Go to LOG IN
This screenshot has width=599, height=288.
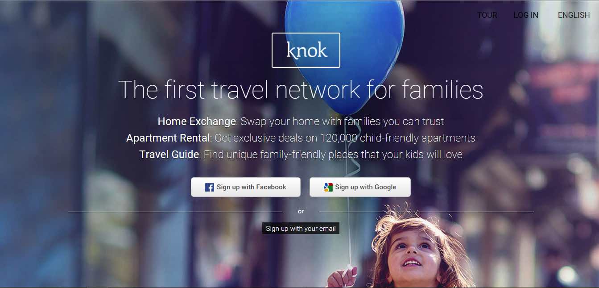[526, 15]
